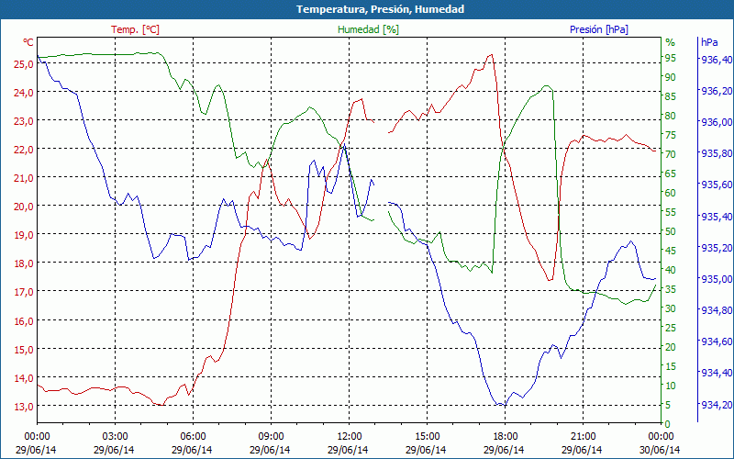Click the 30 value on the humidity axis
The height and width of the screenshot is (459, 734).
click(x=671, y=308)
